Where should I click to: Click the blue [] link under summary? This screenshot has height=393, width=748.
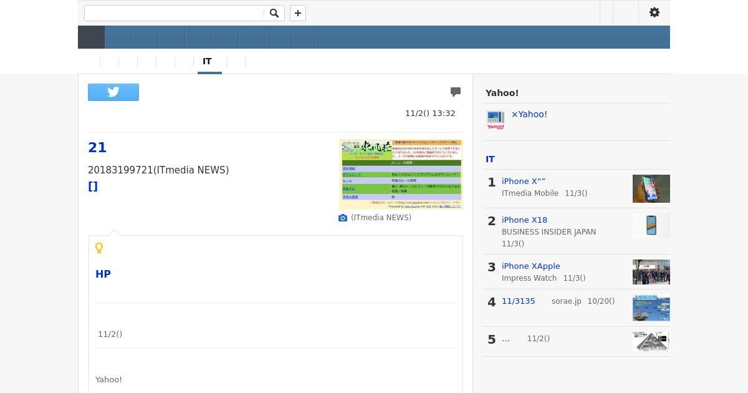(93, 186)
